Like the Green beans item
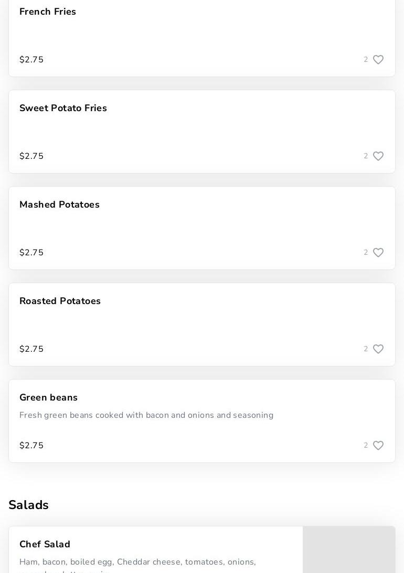The image size is (404, 573). point(378,446)
